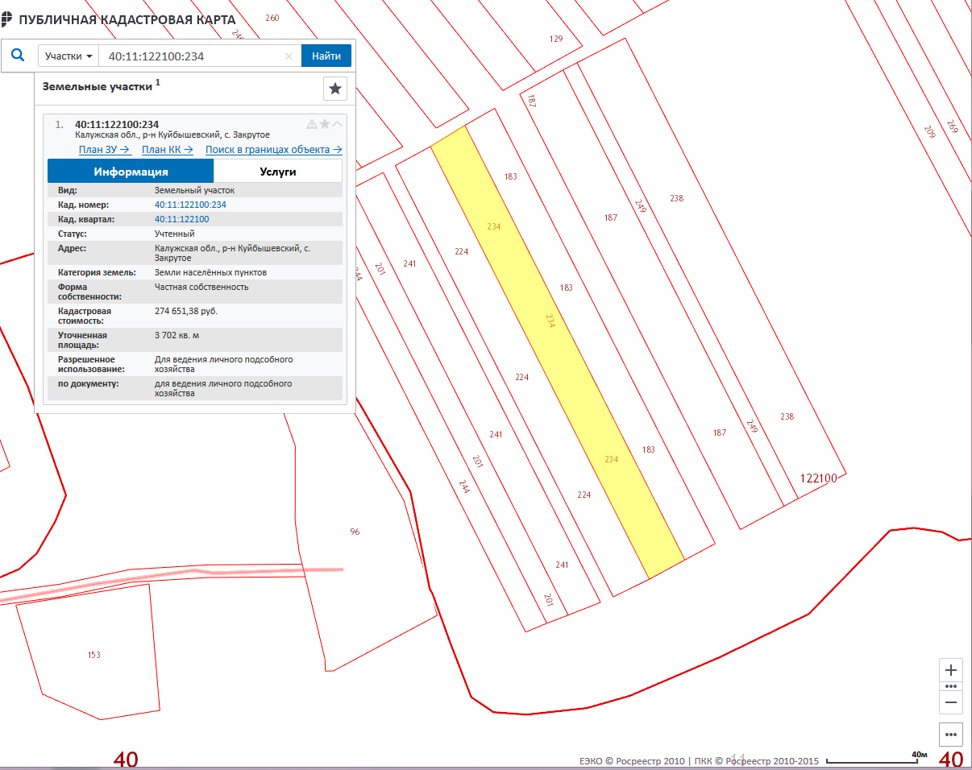Click the magnifier search icon
Image resolution: width=972 pixels, height=770 pixels.
click(x=18, y=56)
